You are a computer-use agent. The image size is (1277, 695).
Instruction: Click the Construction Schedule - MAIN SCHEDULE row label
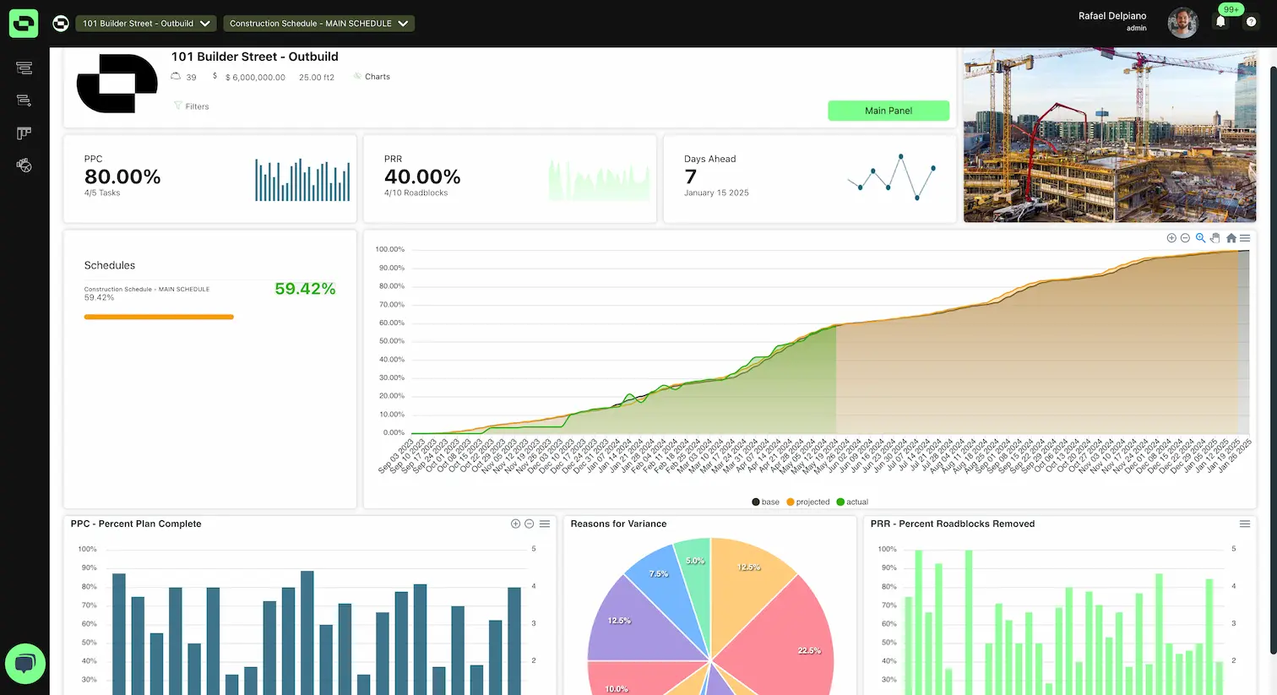(x=147, y=289)
